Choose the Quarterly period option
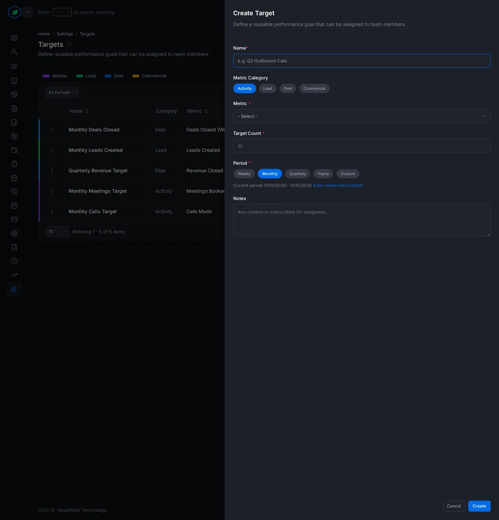This screenshot has height=520, width=499. point(298,174)
